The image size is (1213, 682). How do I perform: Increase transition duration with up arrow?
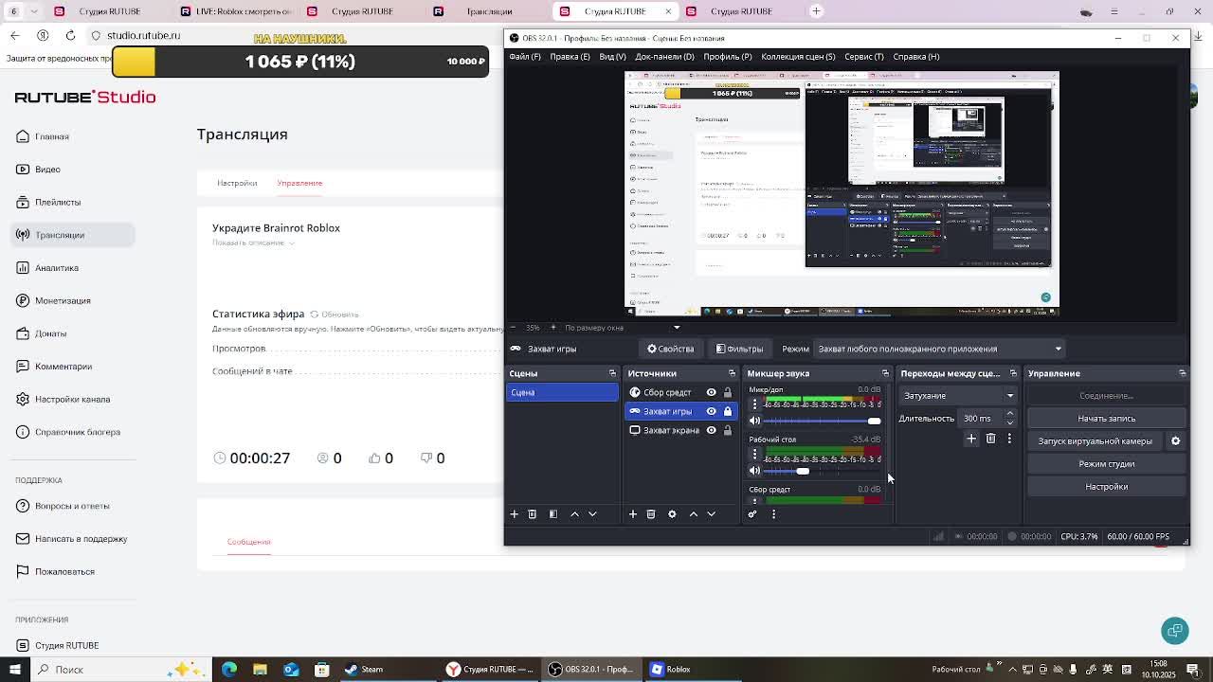tap(1009, 414)
